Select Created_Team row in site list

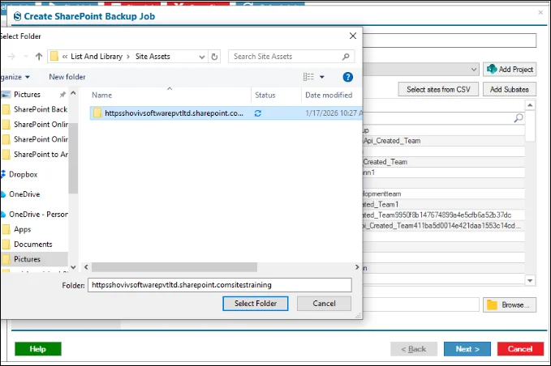click(443, 162)
